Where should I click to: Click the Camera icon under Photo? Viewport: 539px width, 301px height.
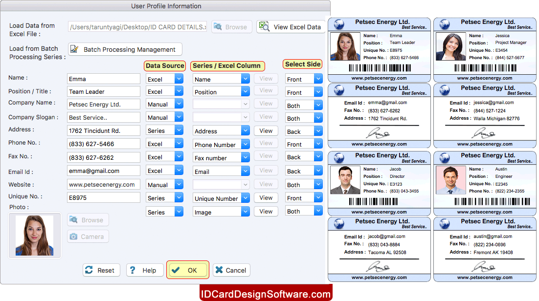73,236
